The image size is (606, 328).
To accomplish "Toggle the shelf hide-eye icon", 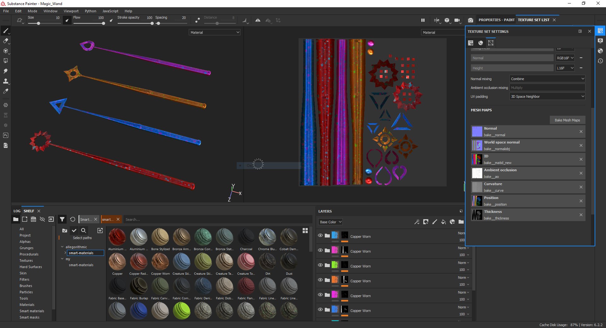I will 42,219.
